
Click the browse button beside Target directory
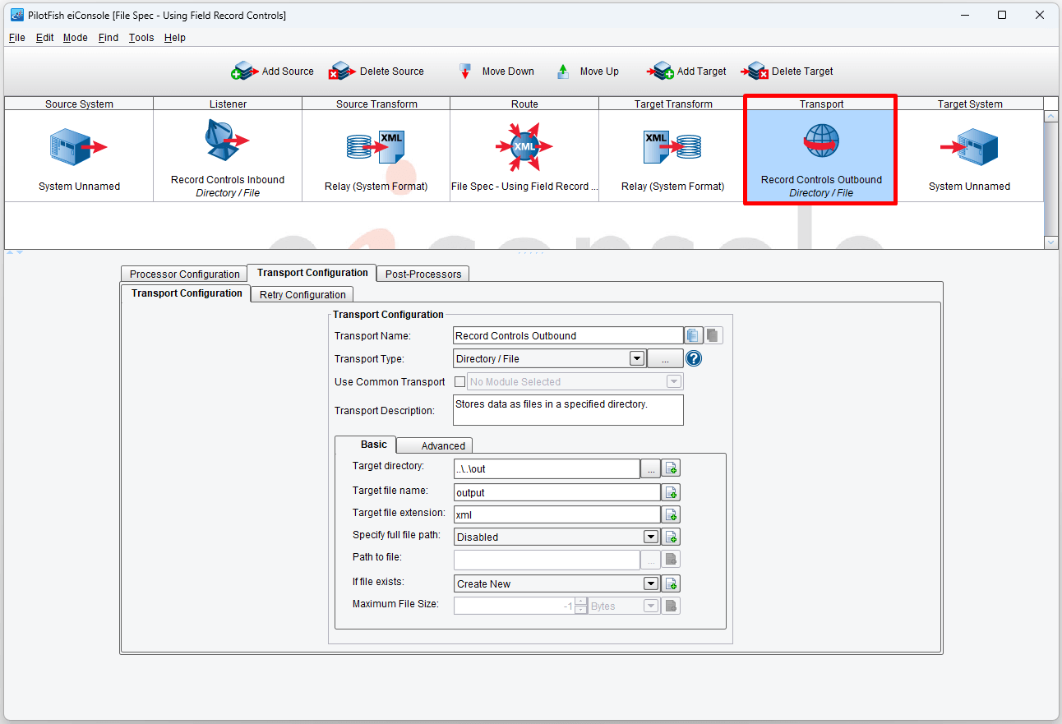click(650, 468)
